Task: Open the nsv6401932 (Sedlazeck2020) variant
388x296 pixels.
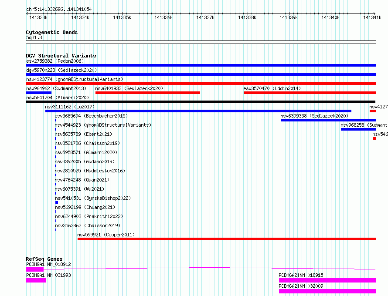Action: tap(148, 93)
